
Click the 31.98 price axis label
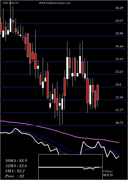coord(119,97)
